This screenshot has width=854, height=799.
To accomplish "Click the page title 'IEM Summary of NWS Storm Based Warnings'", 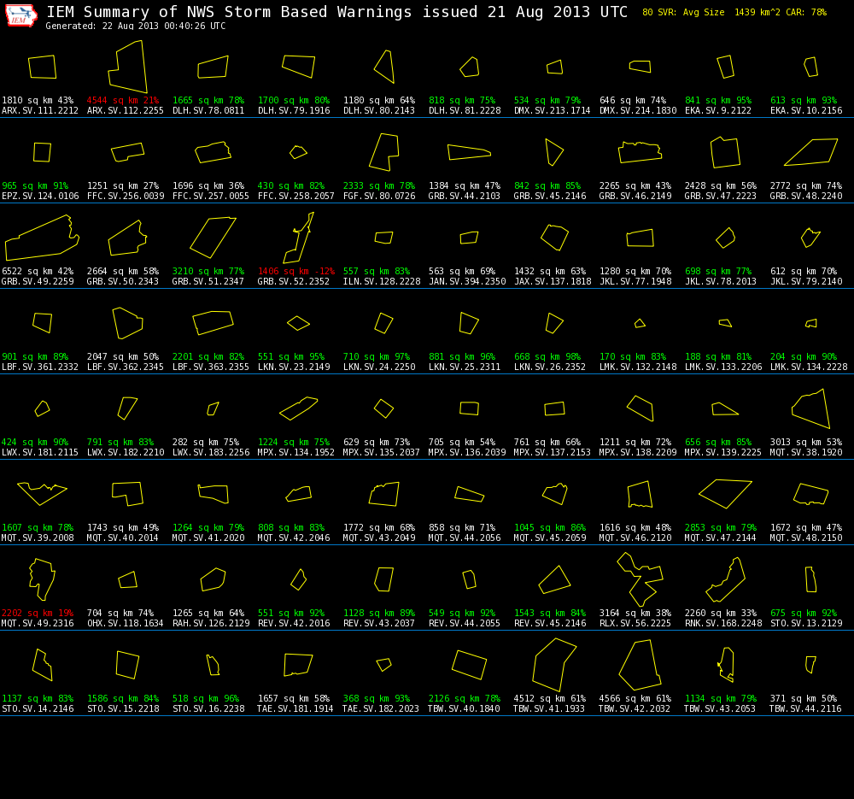I will 229,12.
